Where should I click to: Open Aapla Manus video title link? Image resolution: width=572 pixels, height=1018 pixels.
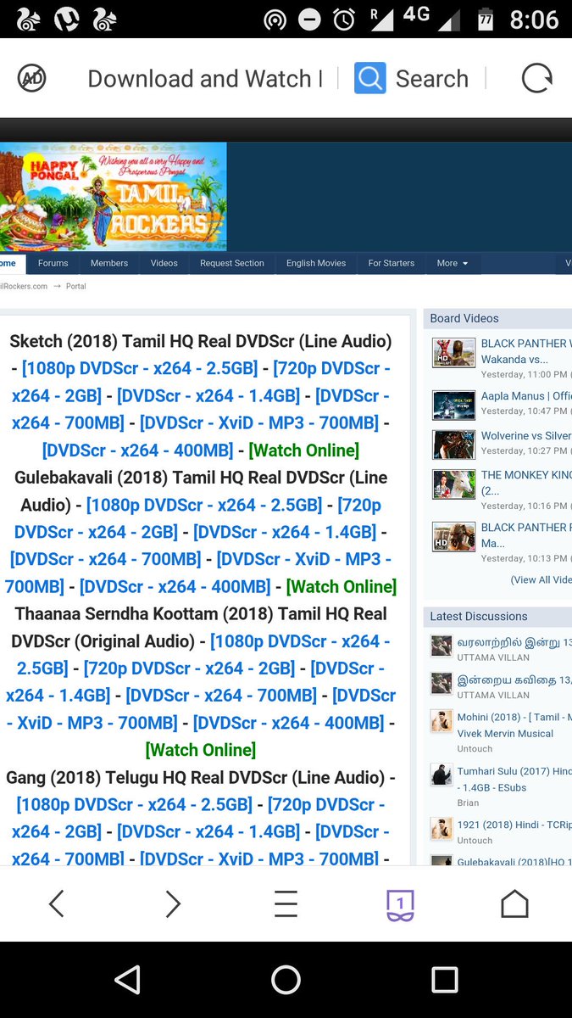pyautogui.click(x=526, y=396)
